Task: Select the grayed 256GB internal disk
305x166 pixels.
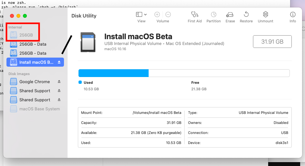Action: [26, 35]
